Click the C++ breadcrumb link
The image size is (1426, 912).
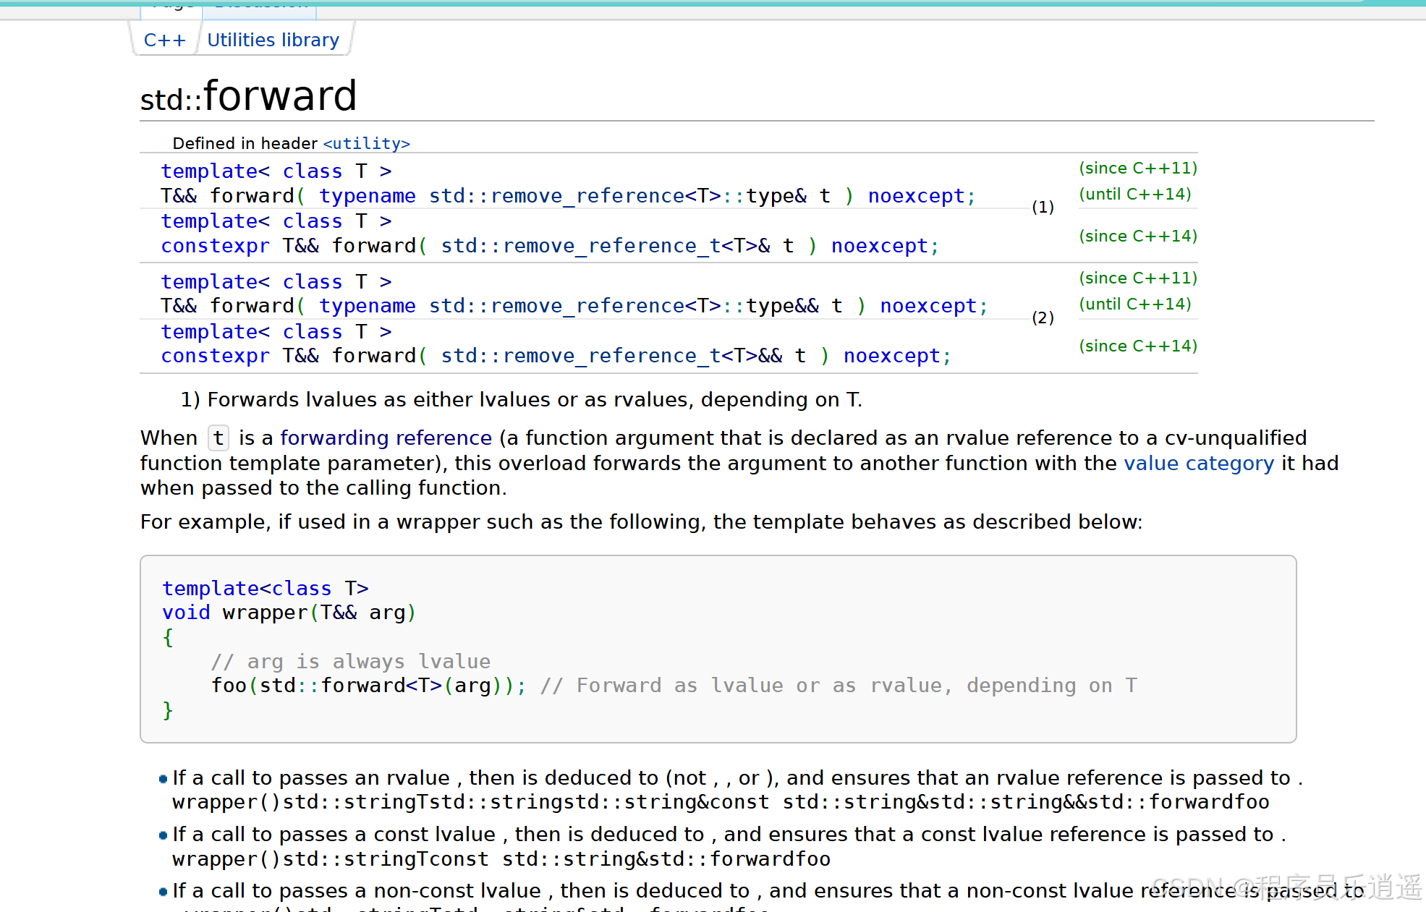165,40
